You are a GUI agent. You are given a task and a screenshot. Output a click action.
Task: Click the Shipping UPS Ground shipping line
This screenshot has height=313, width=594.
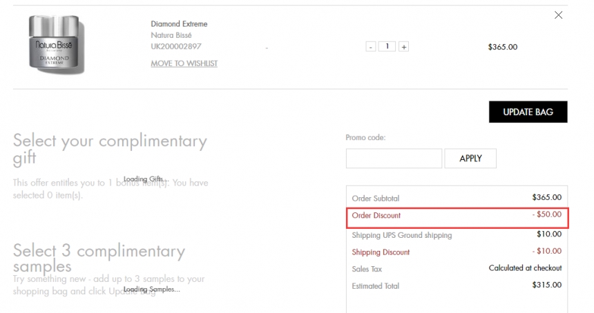click(402, 235)
